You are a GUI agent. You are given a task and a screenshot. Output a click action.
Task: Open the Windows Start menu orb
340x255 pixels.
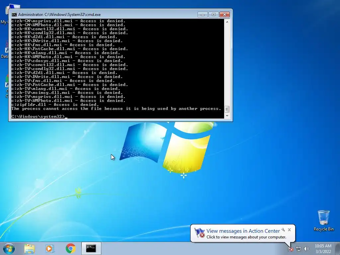tap(9, 248)
